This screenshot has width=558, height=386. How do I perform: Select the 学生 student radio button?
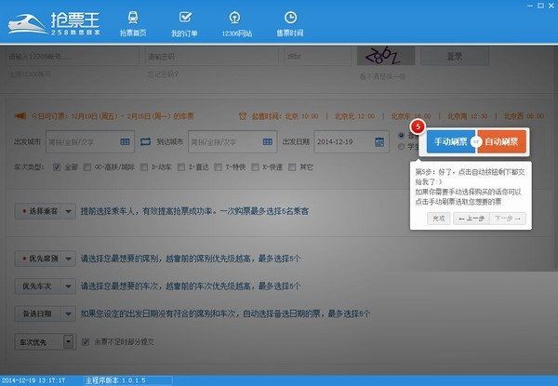402,147
